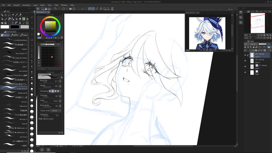Open the Filter menu
This screenshot has width=272, height=153.
56,5
